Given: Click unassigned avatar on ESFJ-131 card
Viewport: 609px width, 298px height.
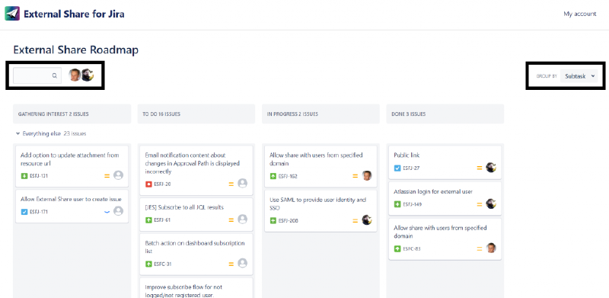Looking at the screenshot, I should (x=118, y=175).
